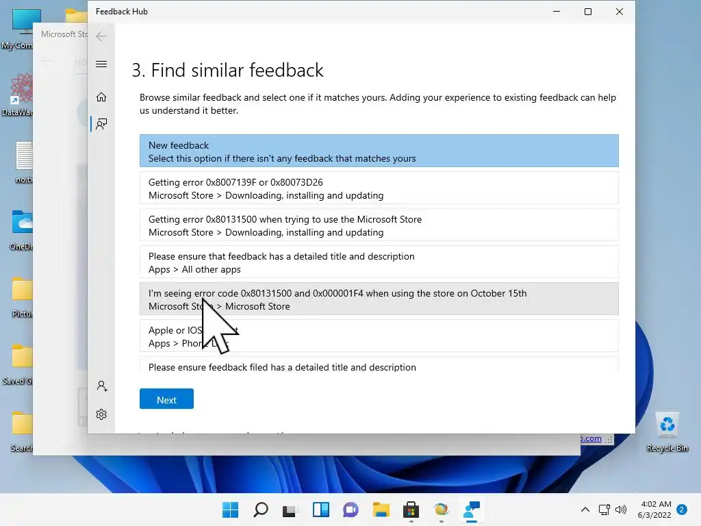
Task: Select the Pictures desktop folder
Action: coord(22,297)
